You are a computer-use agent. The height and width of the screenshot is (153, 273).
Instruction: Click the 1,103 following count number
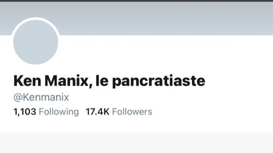point(25,112)
